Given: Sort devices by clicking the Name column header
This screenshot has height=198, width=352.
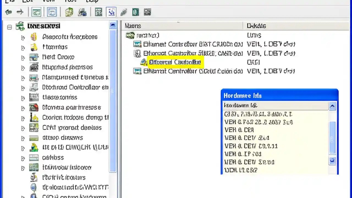Looking at the screenshot, I should point(133,26).
